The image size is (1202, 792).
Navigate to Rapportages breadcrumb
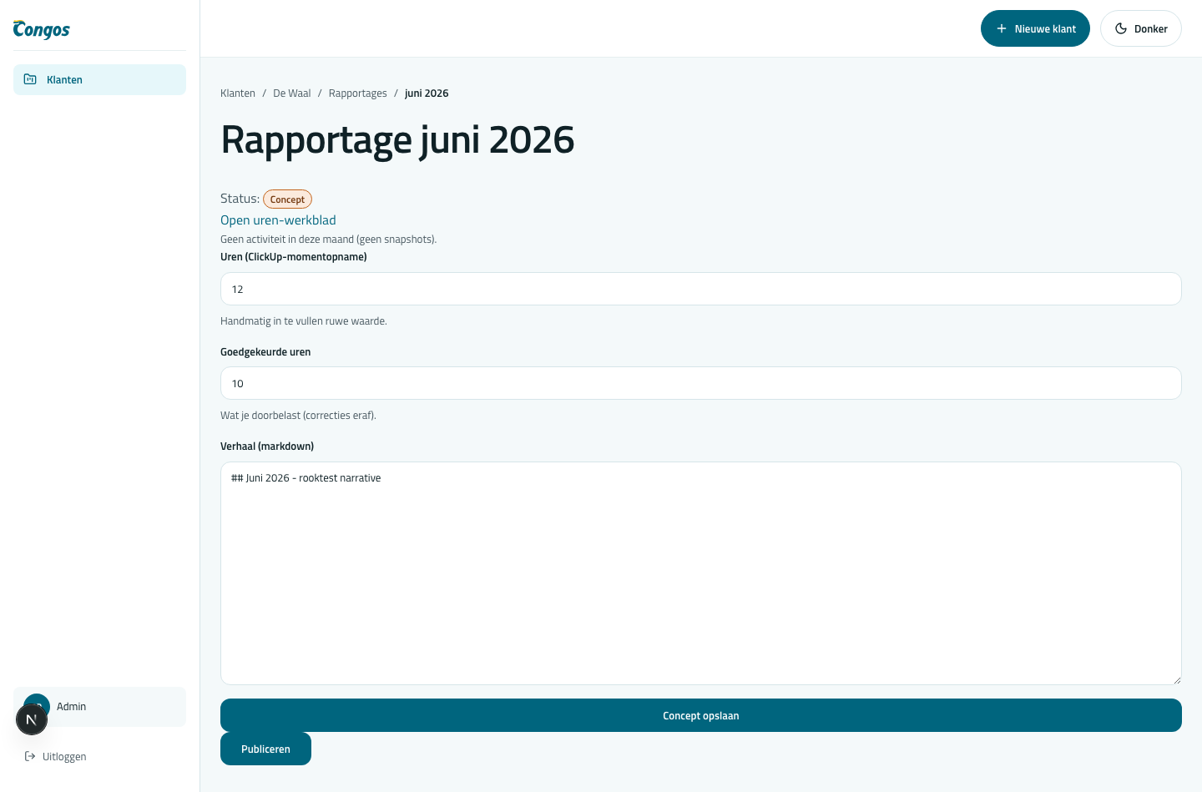click(358, 93)
